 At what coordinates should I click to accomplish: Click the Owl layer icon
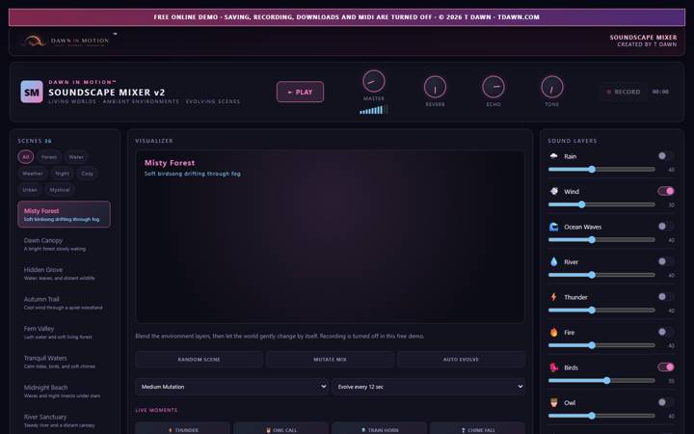pyautogui.click(x=553, y=402)
